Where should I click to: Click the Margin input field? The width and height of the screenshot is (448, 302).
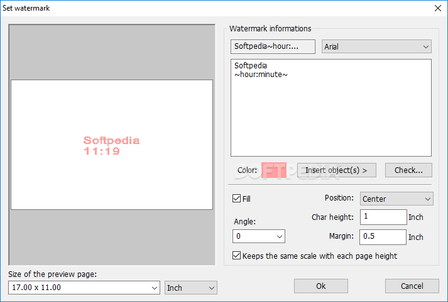point(383,237)
